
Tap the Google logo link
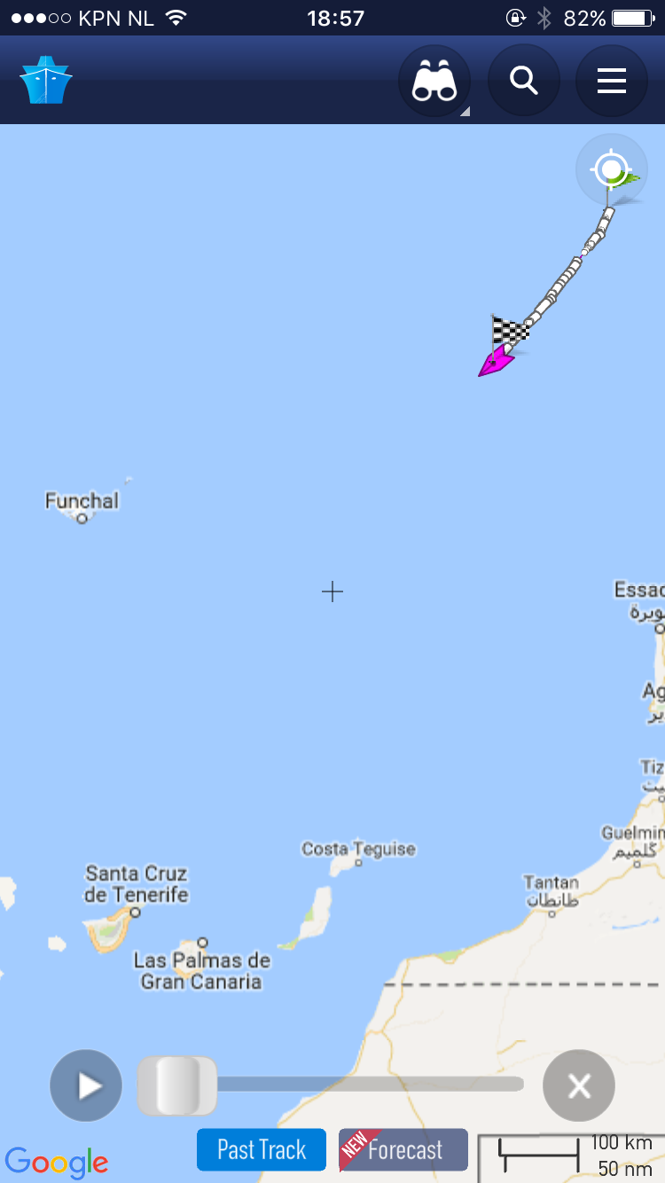[57, 1162]
